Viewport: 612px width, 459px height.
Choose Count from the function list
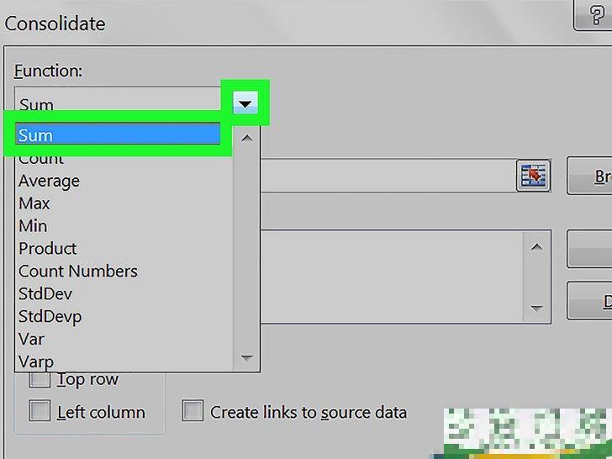tap(41, 159)
